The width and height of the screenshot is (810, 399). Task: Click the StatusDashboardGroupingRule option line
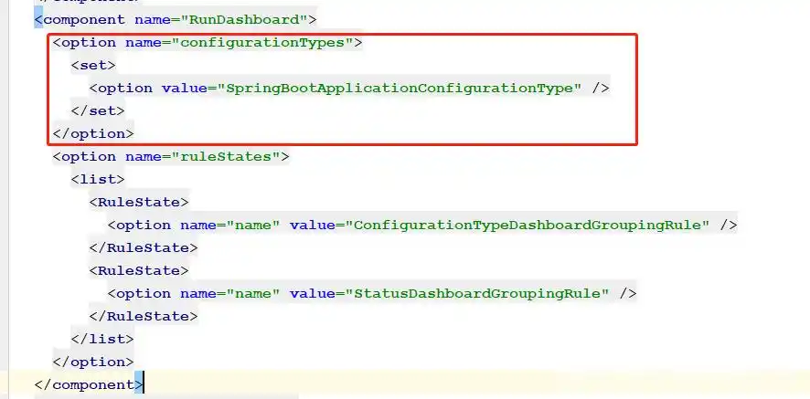tap(372, 294)
